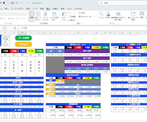Image resolution: width=147 pixels, height=122 pixels.
Task: Click the orange PDF出力 button
Action: pyautogui.click(x=24, y=44)
